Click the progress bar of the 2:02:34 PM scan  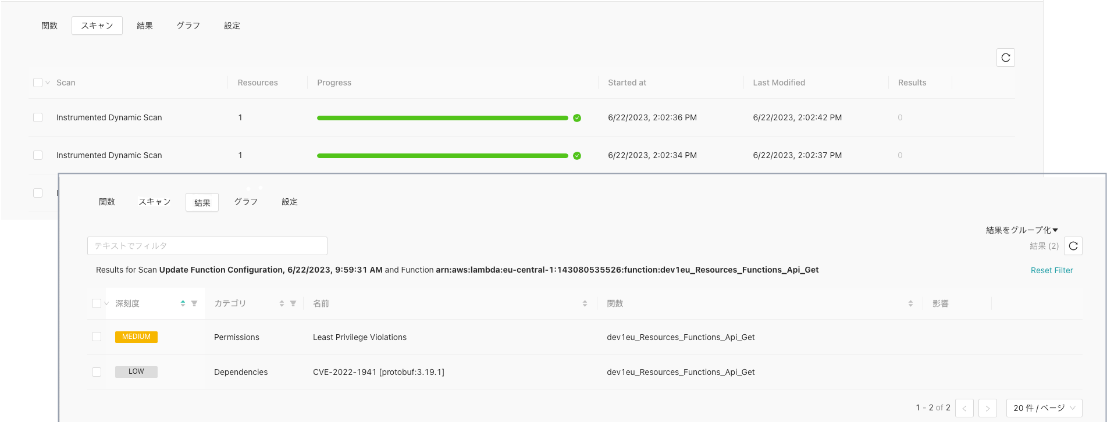(443, 156)
